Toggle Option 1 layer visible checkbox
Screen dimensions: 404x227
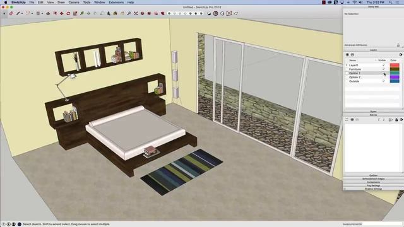[x=384, y=73]
